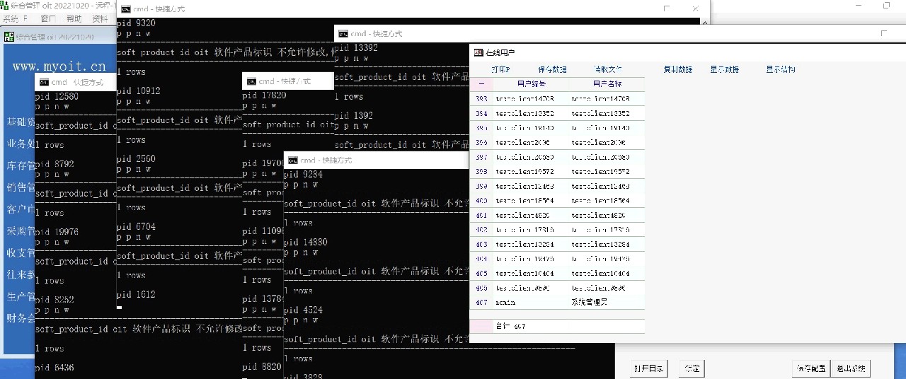Image resolution: width=906 pixels, height=379 pixels.
Task: Click the 保存配置 button
Action: 810,368
